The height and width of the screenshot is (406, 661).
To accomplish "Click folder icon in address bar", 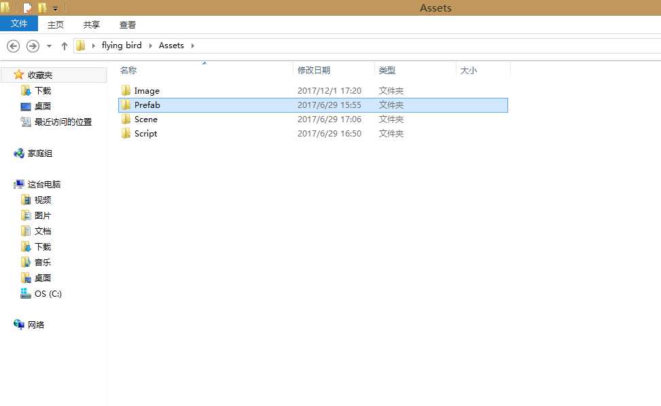I will click(81, 45).
